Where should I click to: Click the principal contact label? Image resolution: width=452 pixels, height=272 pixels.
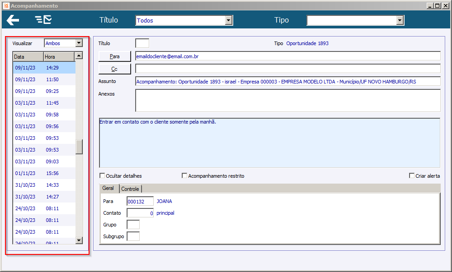click(x=165, y=213)
